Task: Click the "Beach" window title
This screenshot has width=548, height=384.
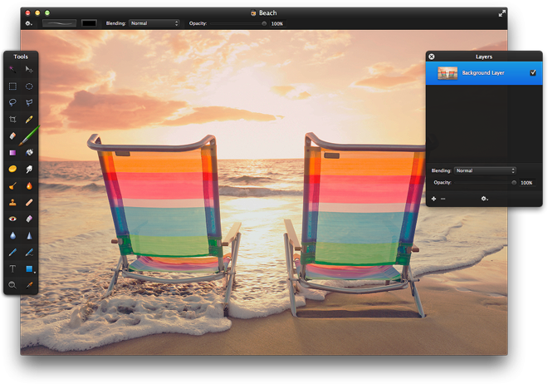Action: pyautogui.click(x=267, y=13)
